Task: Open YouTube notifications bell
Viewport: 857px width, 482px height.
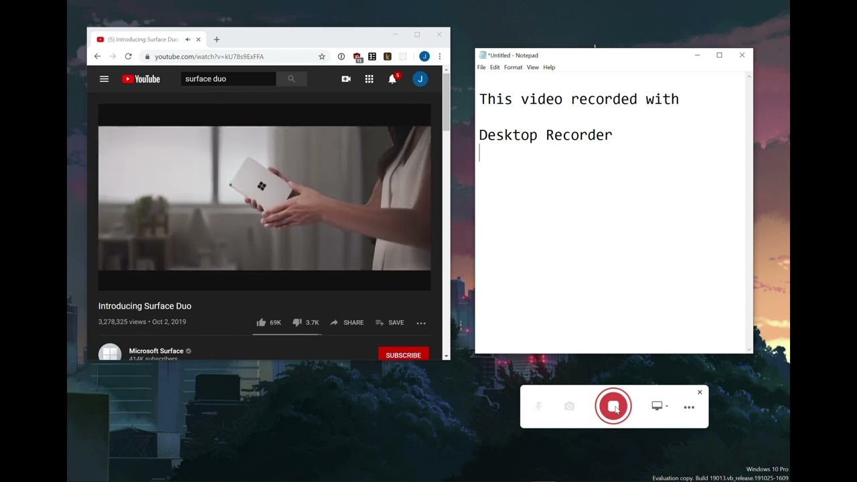Action: (x=393, y=78)
